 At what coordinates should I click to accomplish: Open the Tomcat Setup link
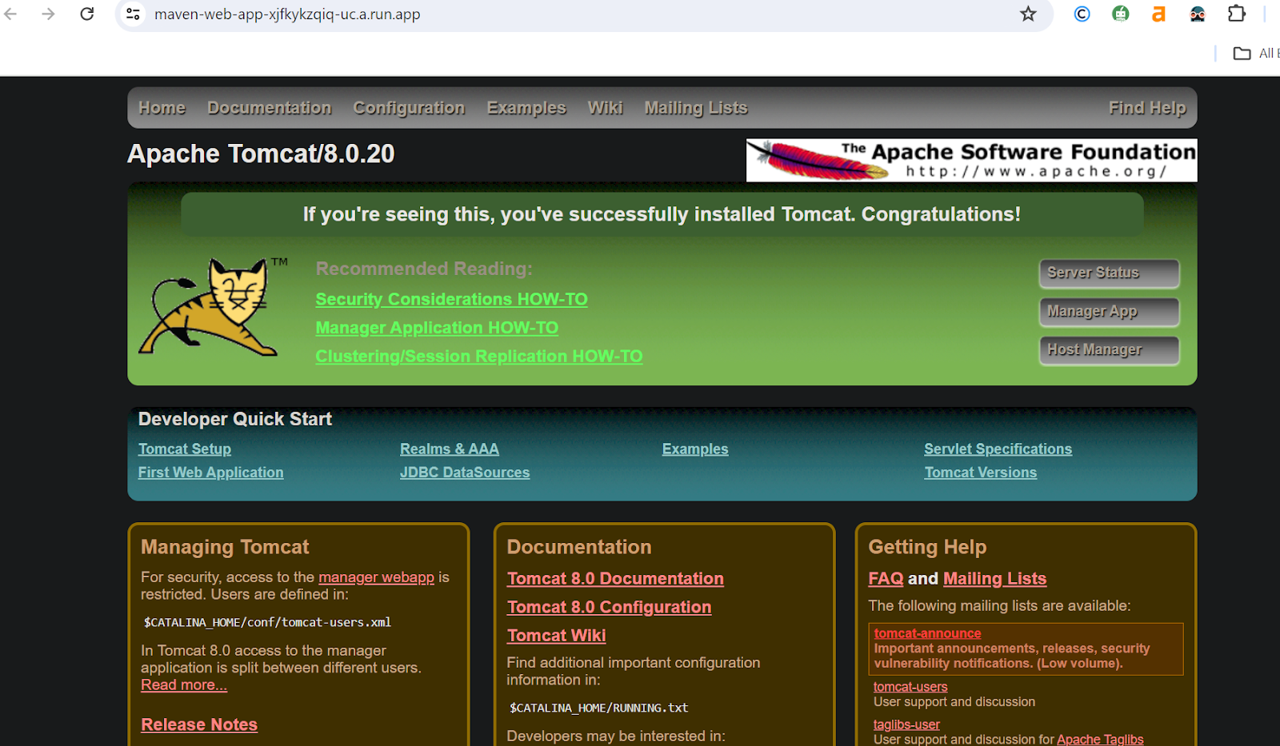[x=185, y=449]
